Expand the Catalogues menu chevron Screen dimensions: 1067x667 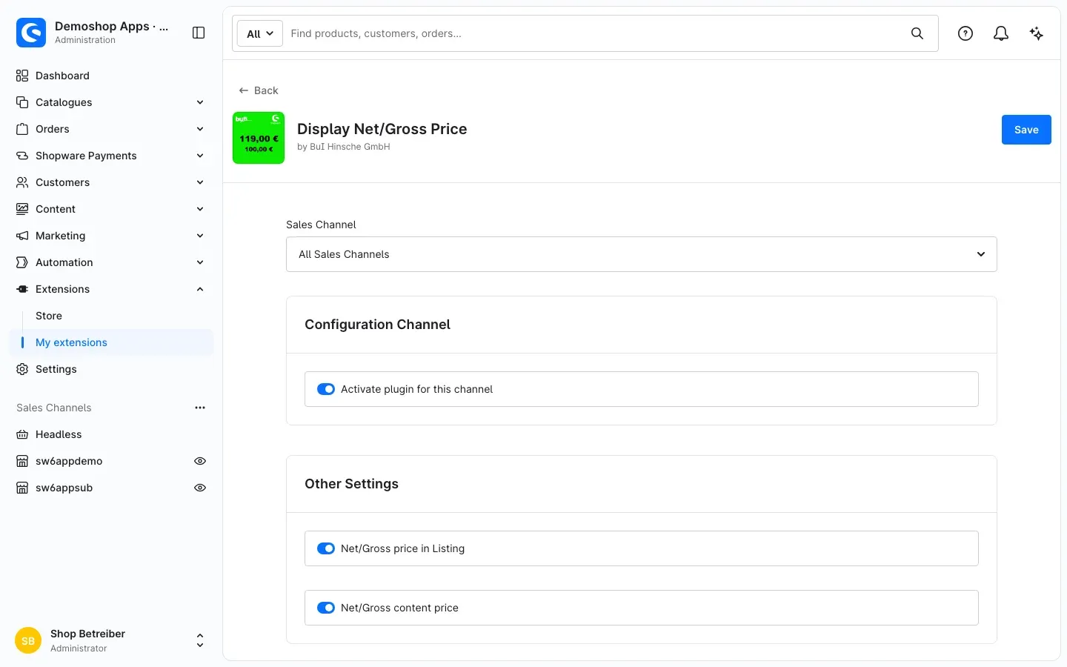200,102
